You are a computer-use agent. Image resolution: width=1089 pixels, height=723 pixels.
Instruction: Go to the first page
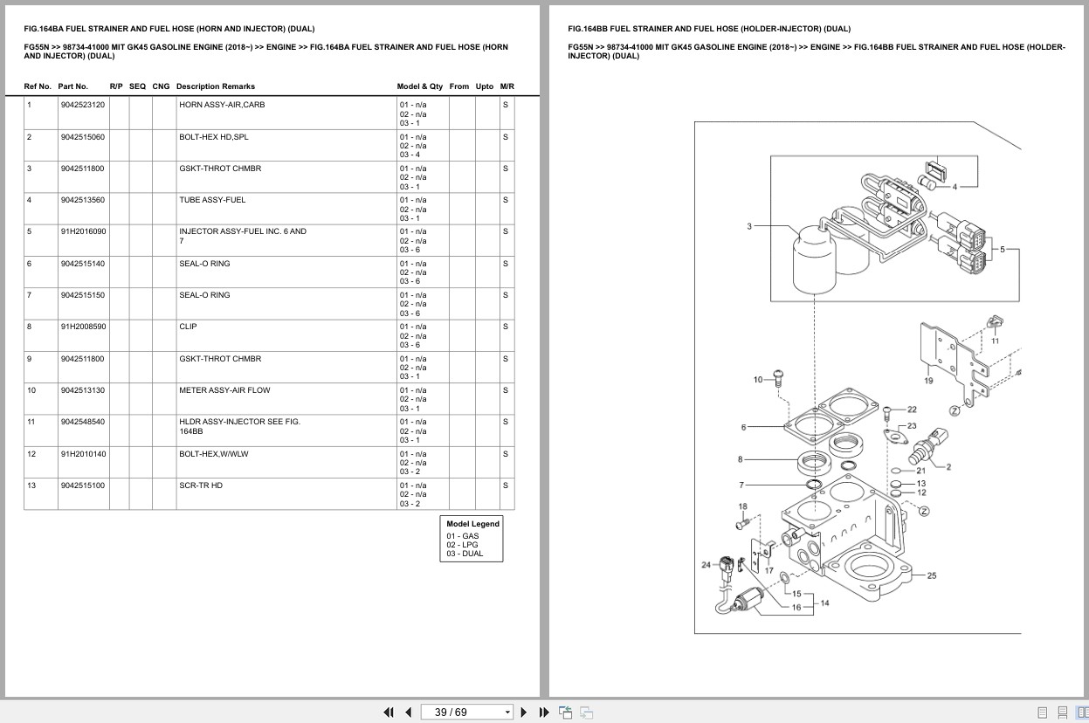389,713
